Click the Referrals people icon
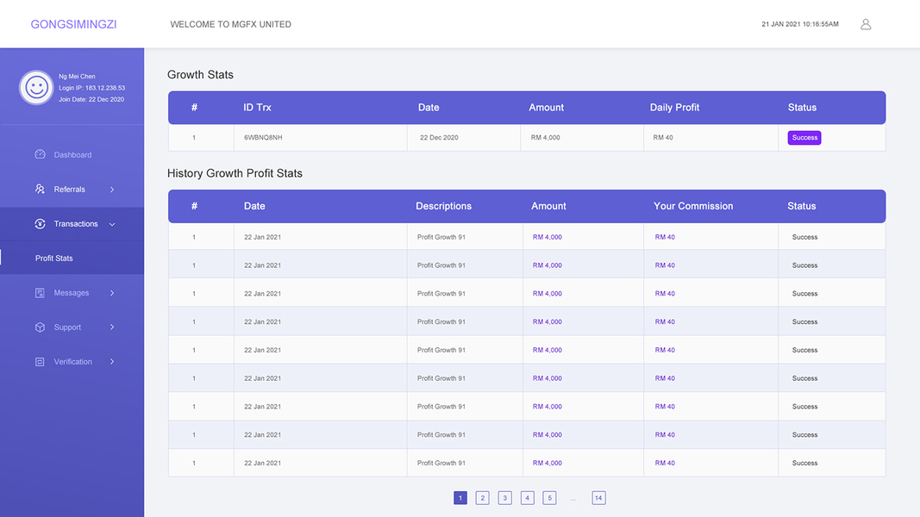920x517 pixels. coord(40,190)
